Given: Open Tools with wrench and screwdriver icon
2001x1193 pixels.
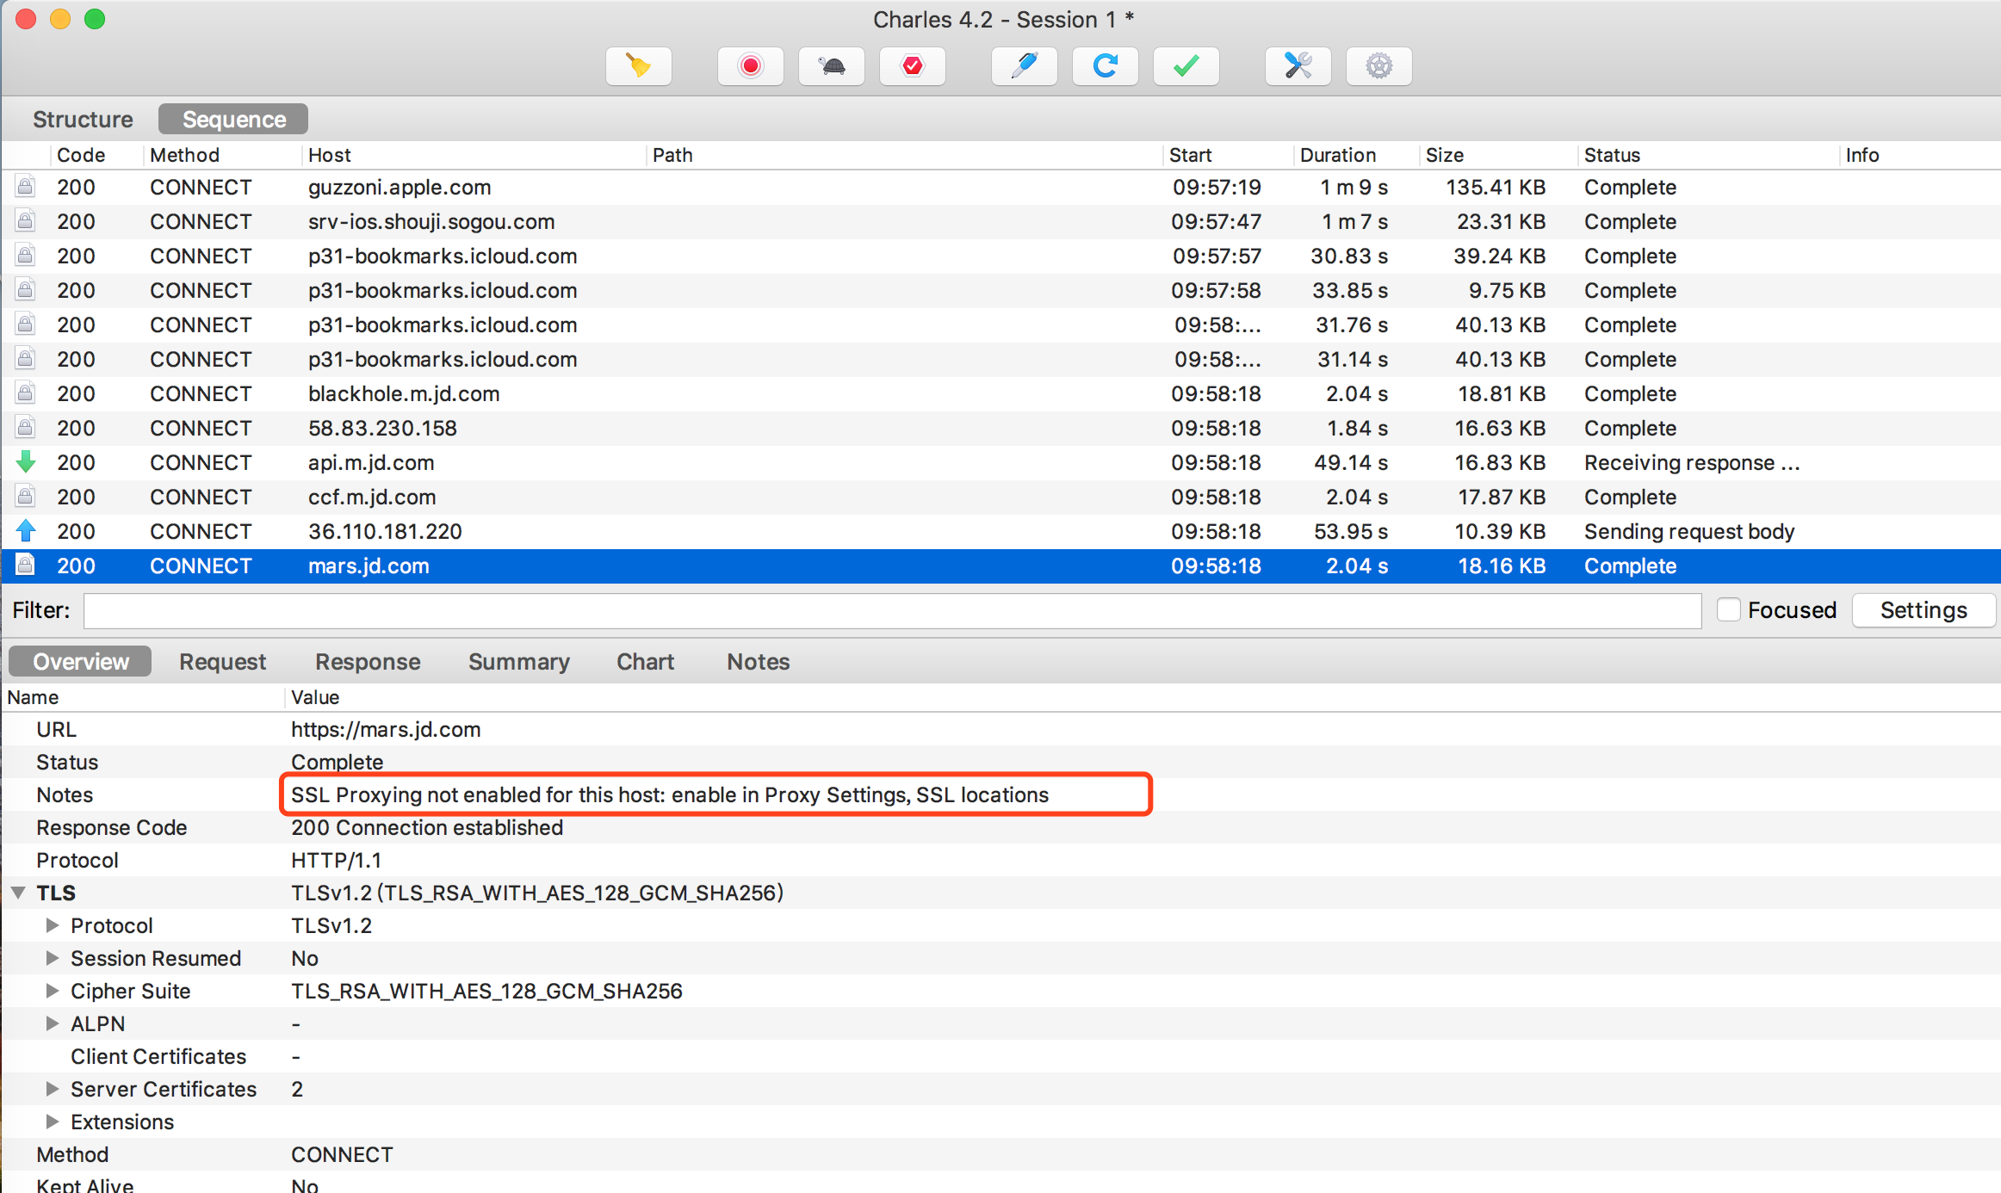Looking at the screenshot, I should click(1298, 66).
